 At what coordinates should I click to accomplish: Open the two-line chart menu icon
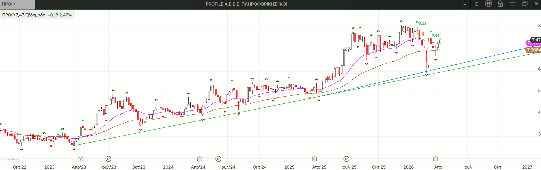point(512,4)
